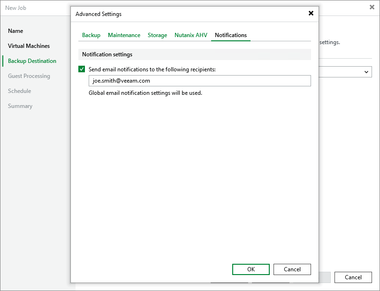
Task: Dismiss the dialog with Cancel
Action: pyautogui.click(x=292, y=269)
